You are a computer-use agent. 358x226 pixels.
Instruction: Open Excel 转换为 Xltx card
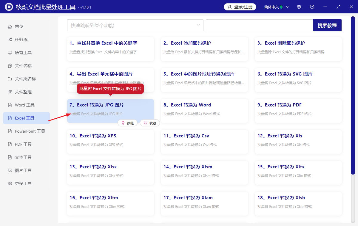coord(298,172)
